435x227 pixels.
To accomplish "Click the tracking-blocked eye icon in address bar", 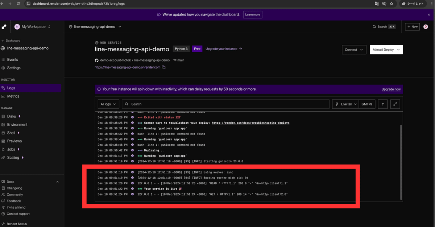I will click(x=384, y=4).
